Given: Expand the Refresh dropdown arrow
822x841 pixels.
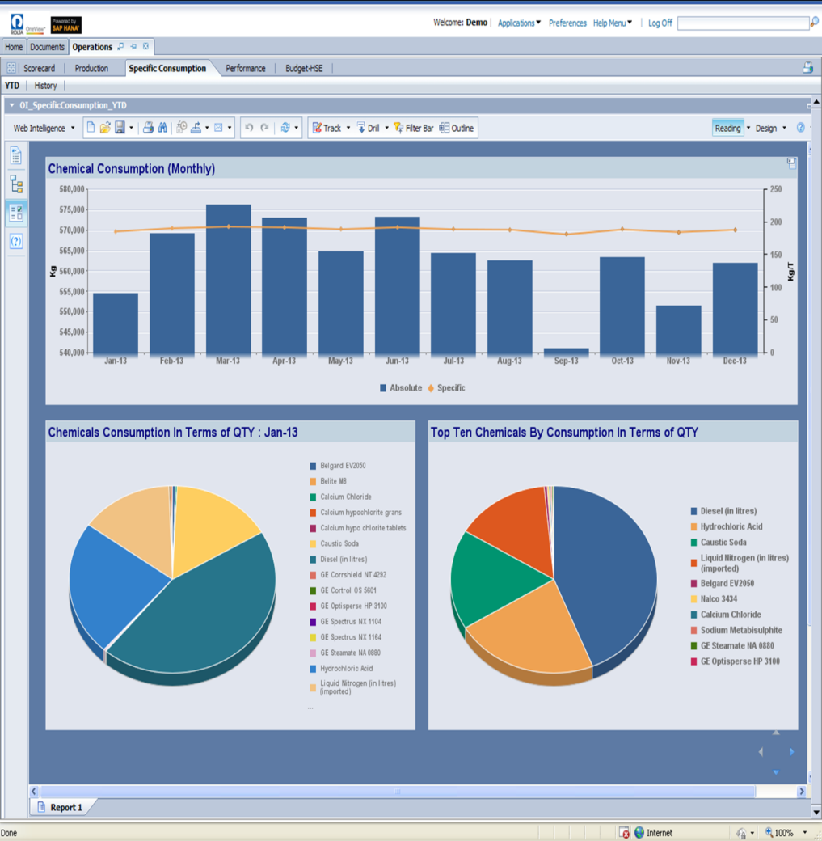Looking at the screenshot, I should pyautogui.click(x=296, y=128).
